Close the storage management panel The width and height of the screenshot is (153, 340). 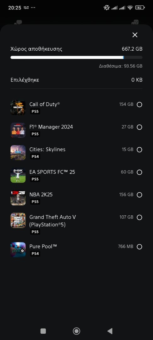click(x=135, y=35)
